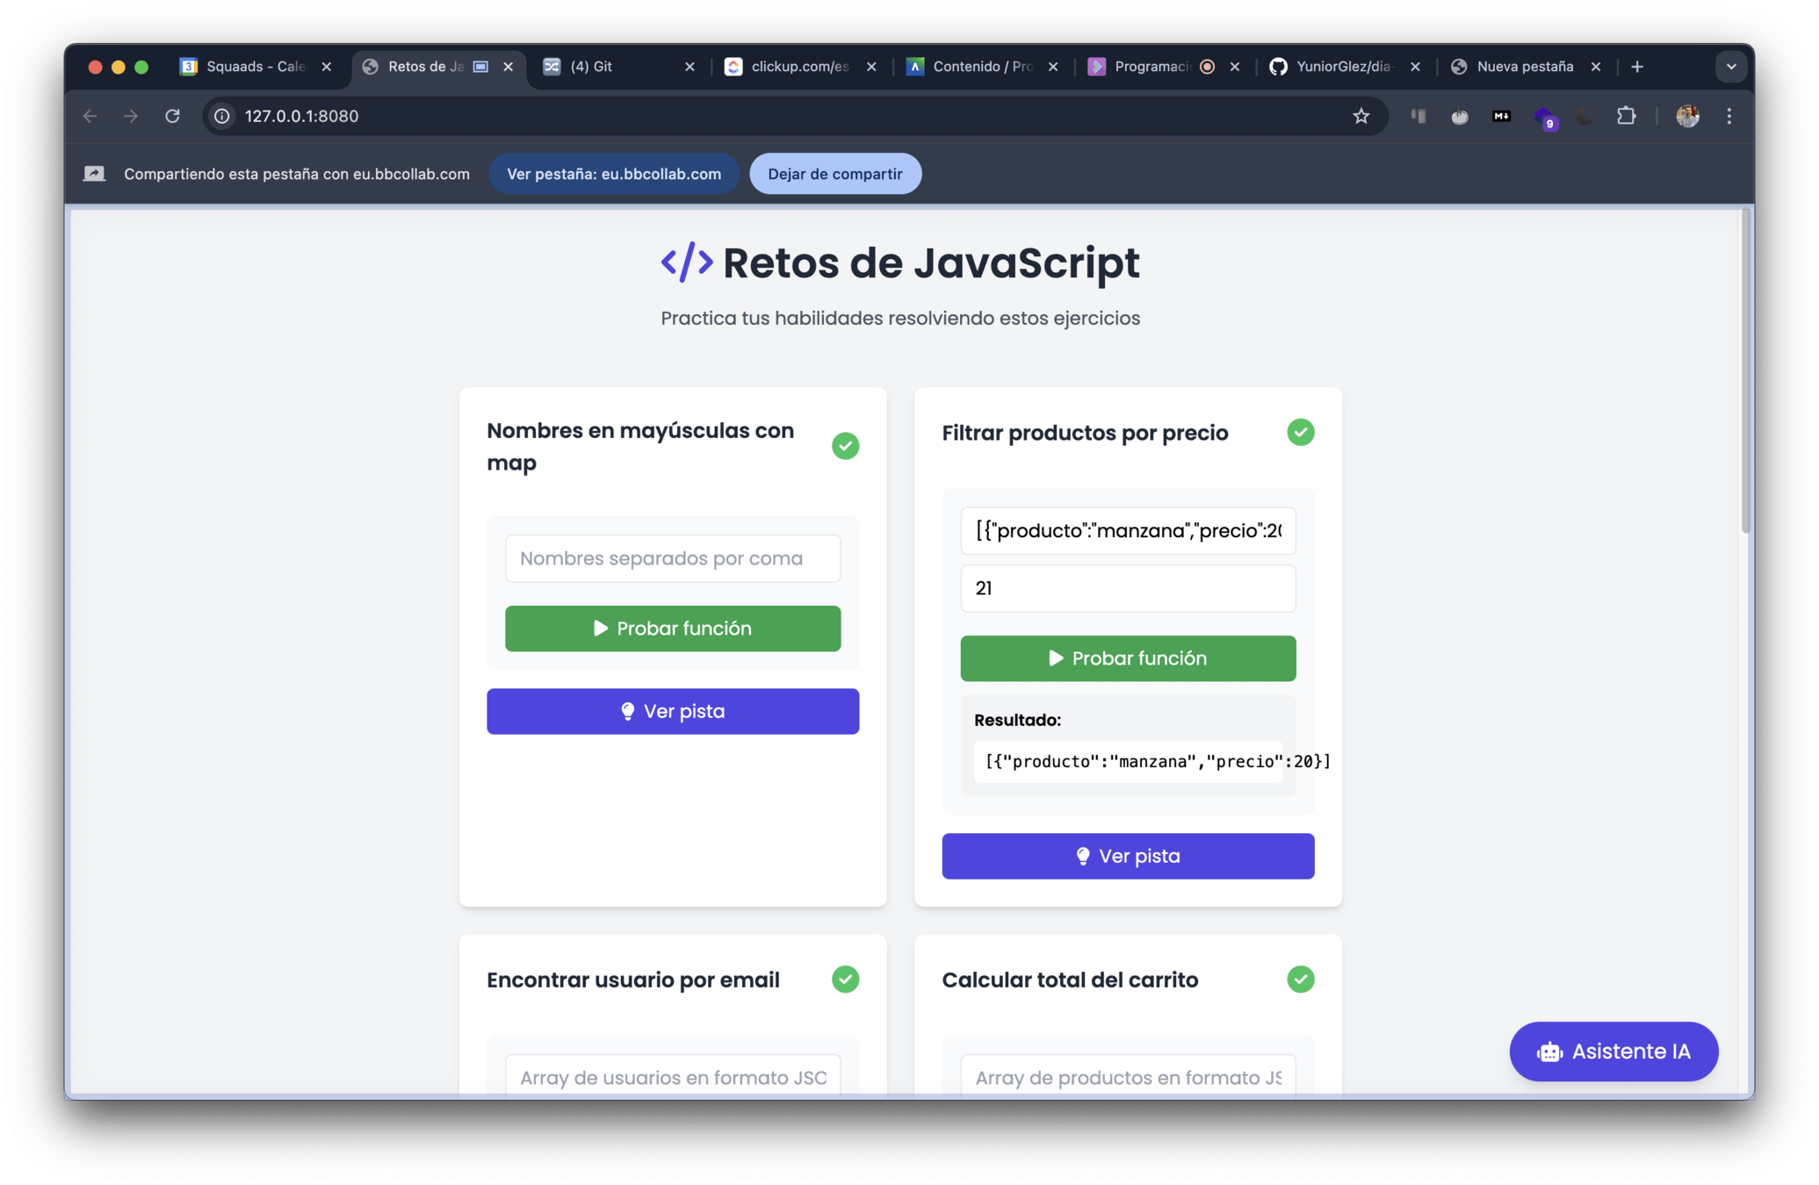
Task: Click the checkmark on Calcular total del carrito
Action: (1300, 979)
